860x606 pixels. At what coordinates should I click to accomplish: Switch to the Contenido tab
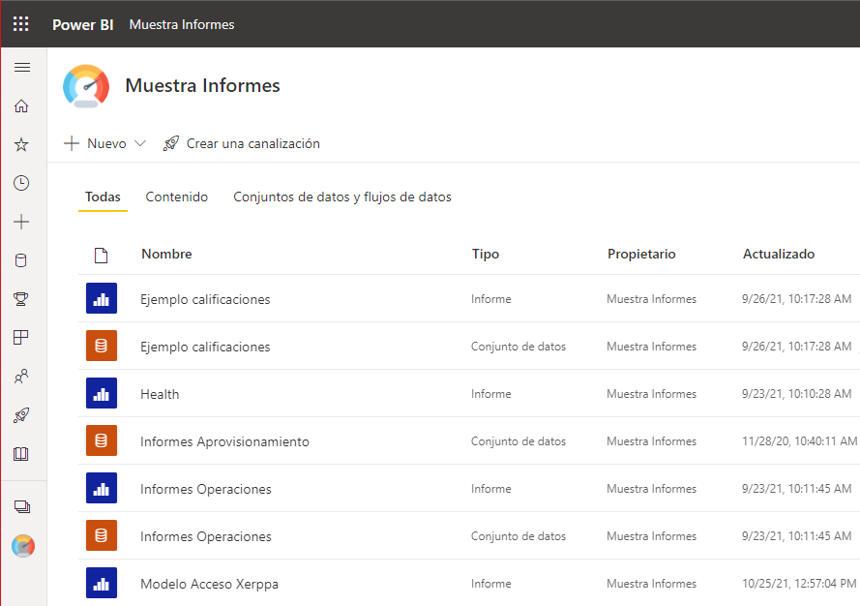[x=177, y=197]
